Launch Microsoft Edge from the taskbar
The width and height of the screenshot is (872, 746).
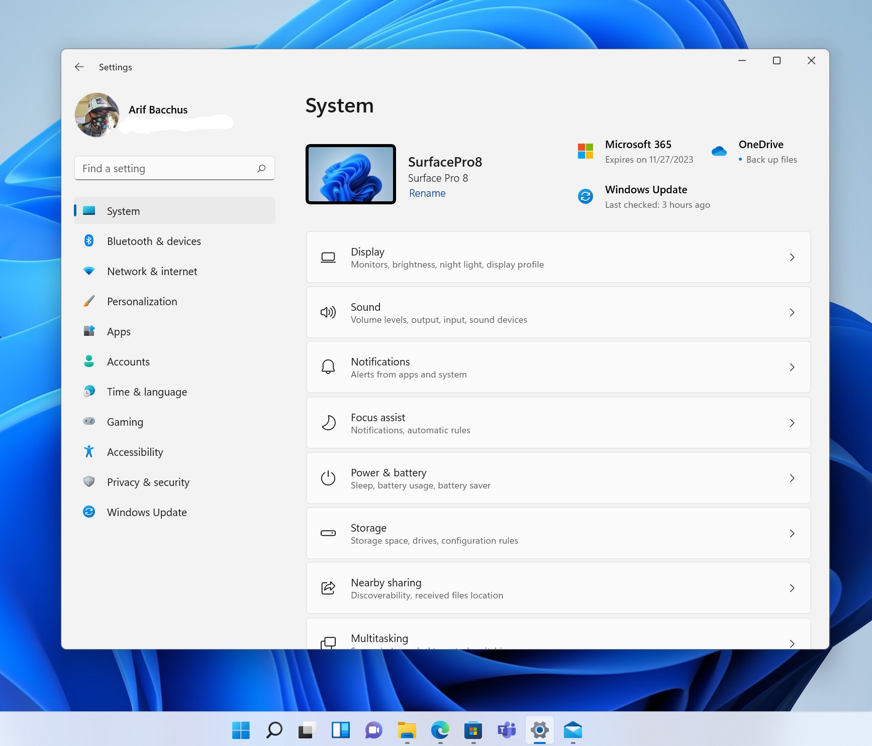click(x=440, y=730)
